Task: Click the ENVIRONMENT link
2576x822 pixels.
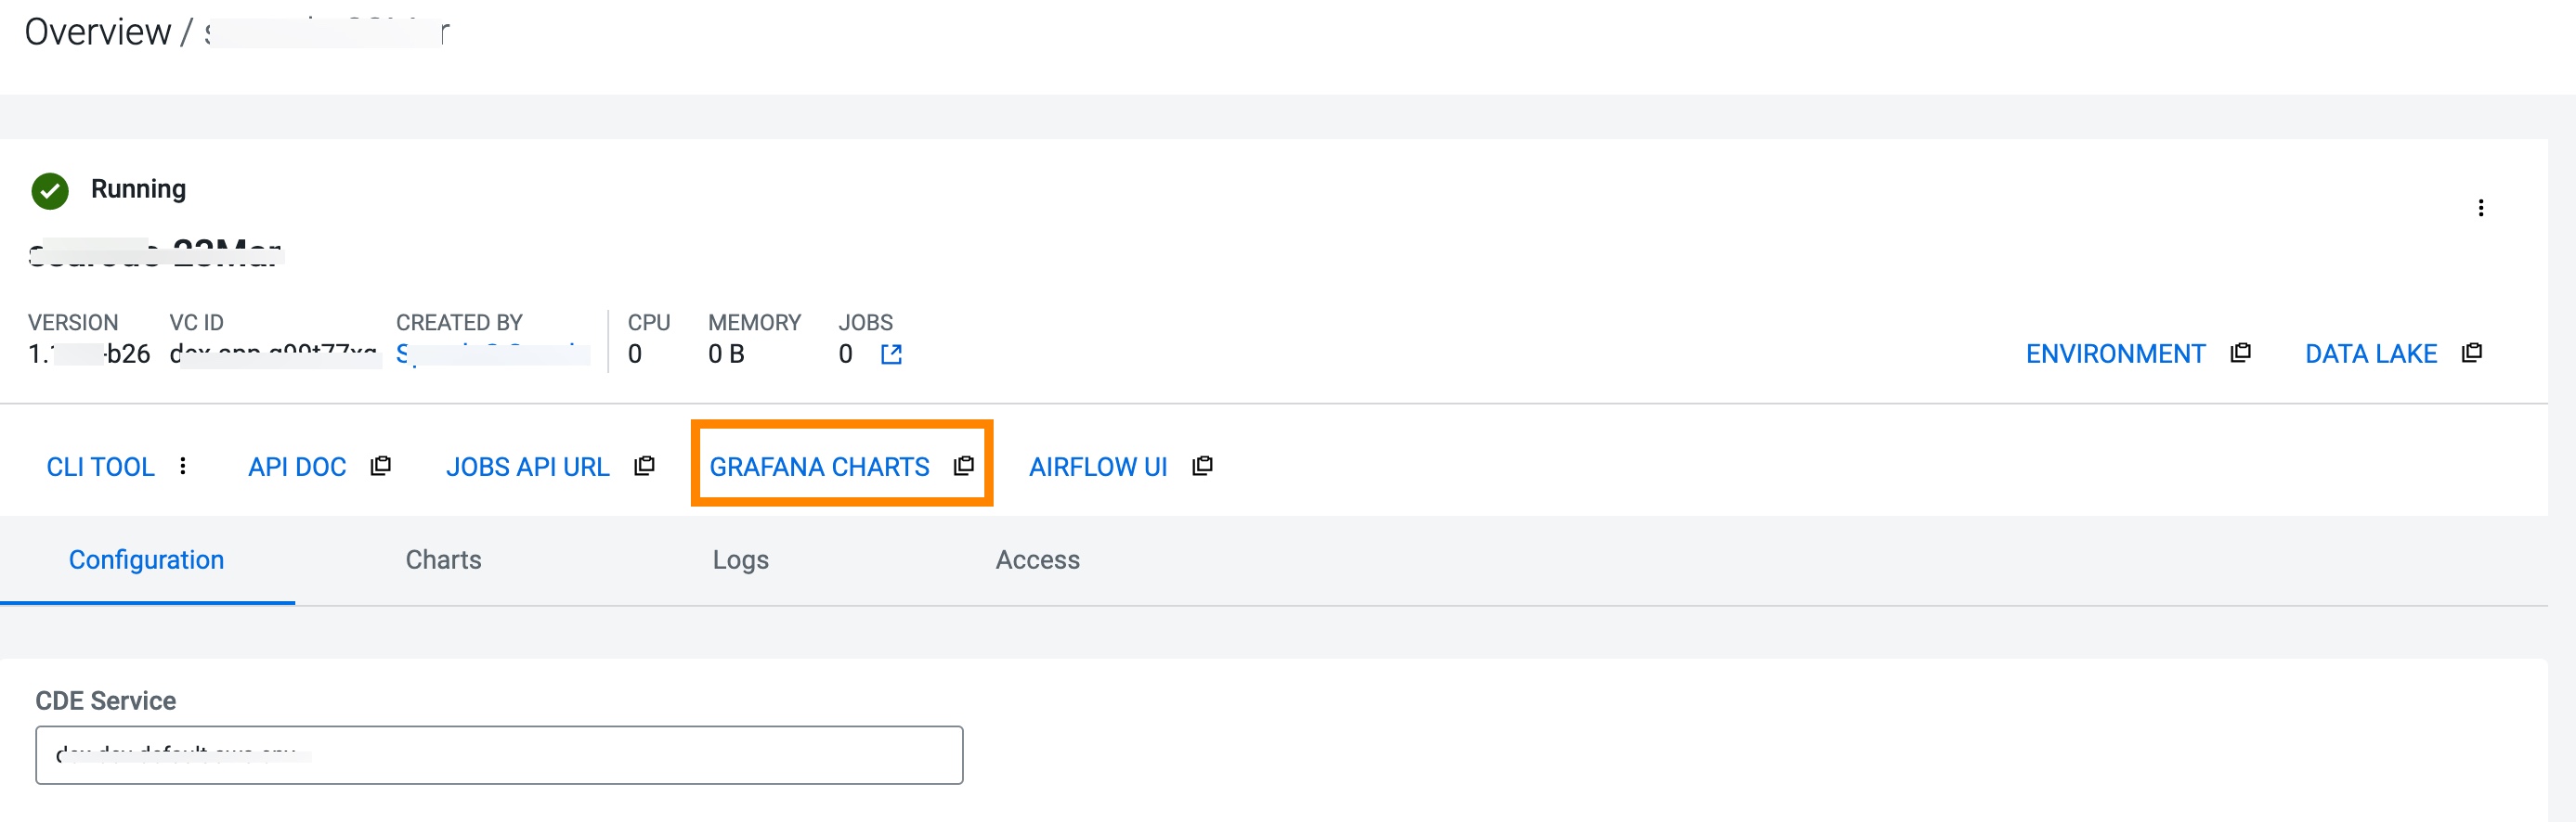Action: [x=2115, y=354]
